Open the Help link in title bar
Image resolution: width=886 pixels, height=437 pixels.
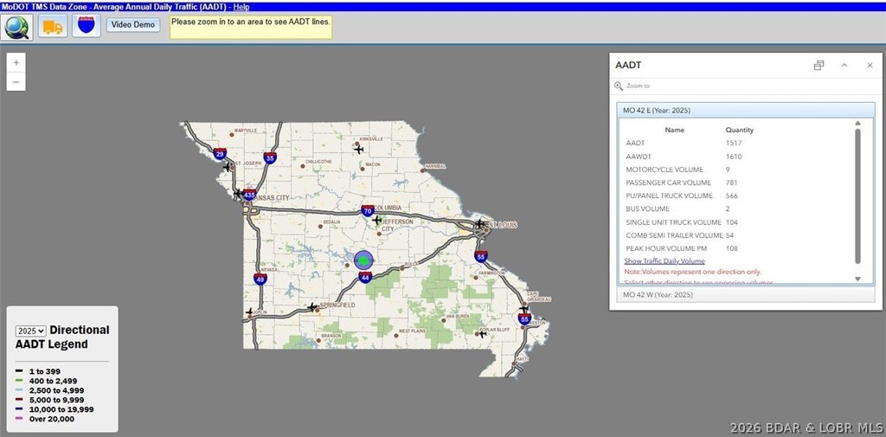[x=241, y=6]
